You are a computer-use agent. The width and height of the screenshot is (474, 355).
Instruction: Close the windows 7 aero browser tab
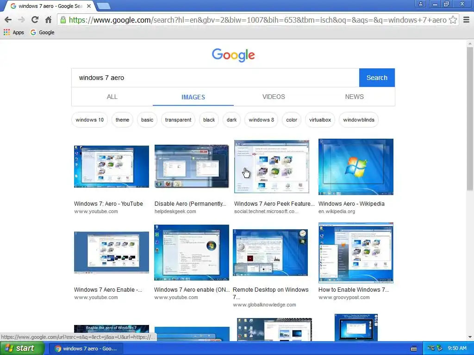tap(88, 6)
